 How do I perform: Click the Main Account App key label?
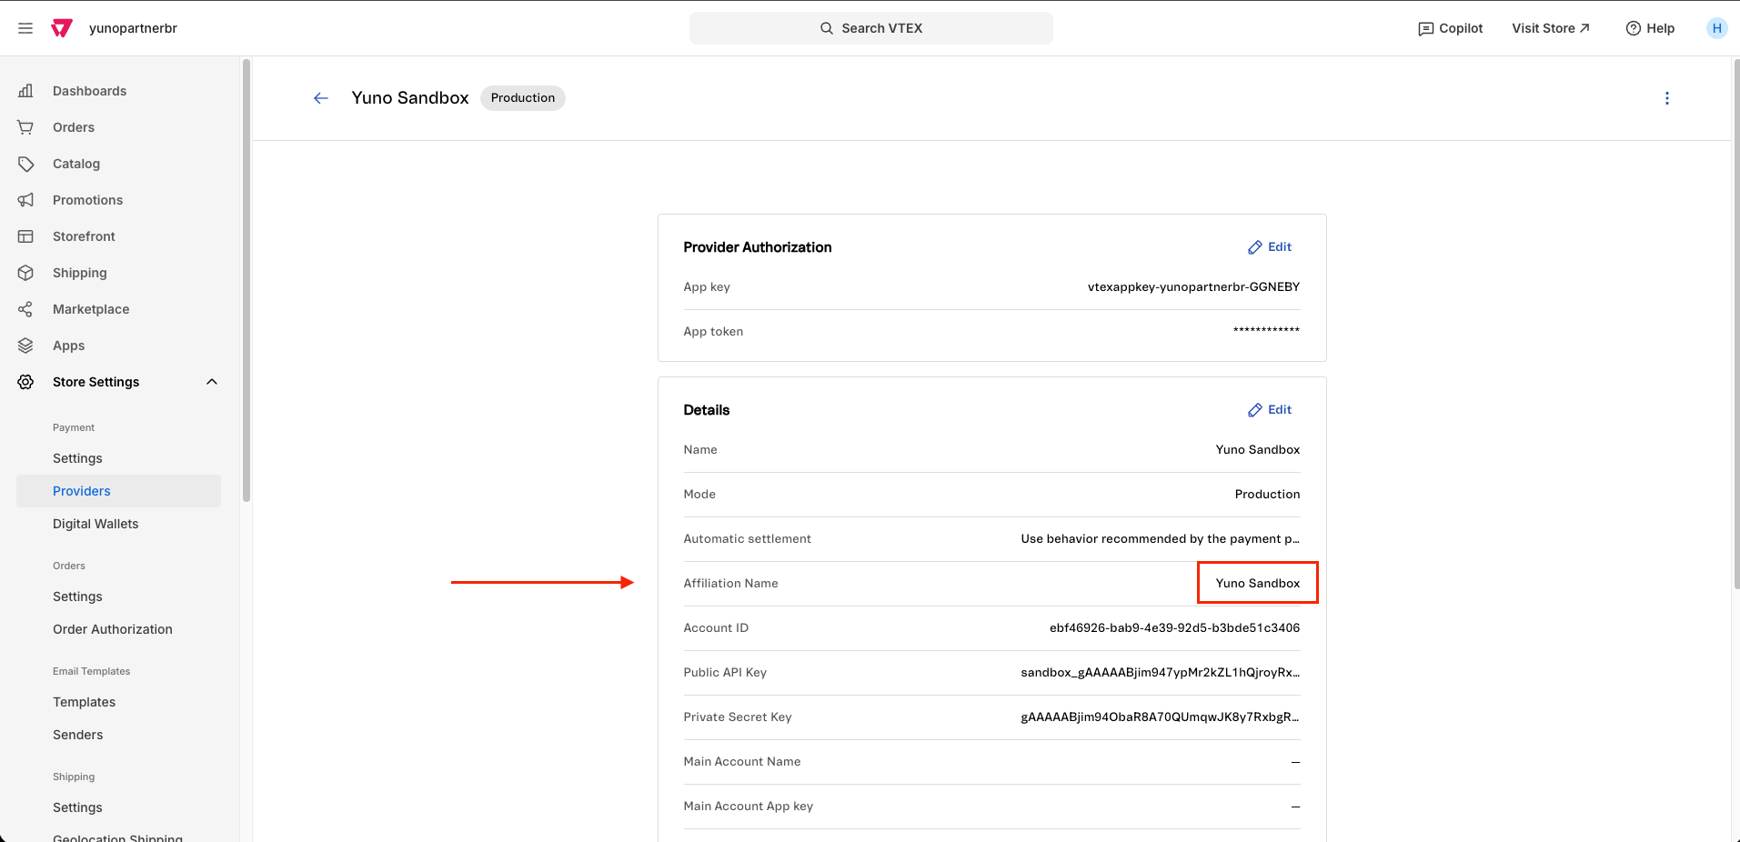coord(749,807)
